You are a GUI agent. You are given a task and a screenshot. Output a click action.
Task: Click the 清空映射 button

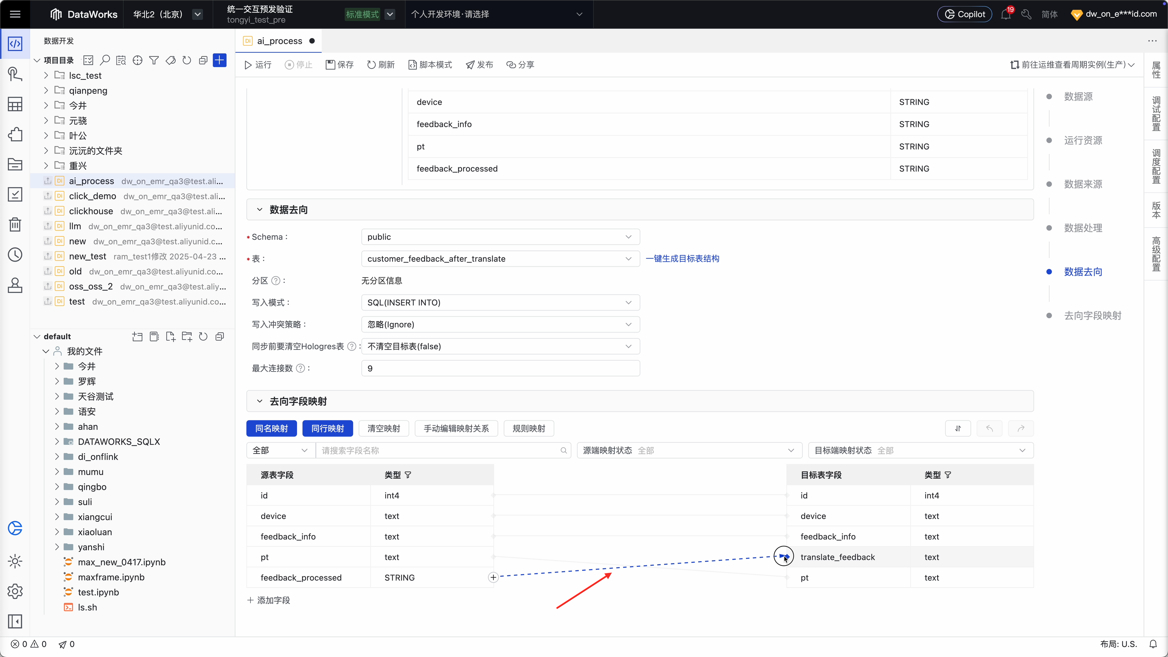[384, 429]
